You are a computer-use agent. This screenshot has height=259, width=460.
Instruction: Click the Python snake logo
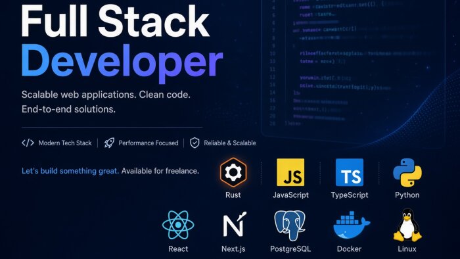tap(407, 172)
